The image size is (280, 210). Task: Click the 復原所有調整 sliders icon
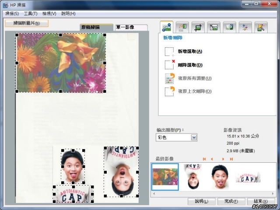tap(169, 78)
